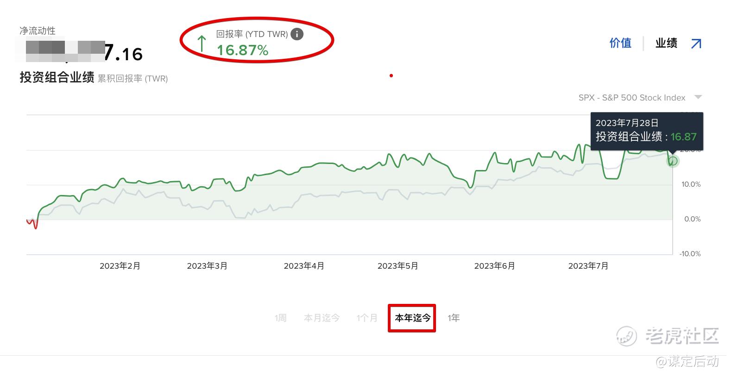733x378 pixels.
Task: Click the 16.87% return value
Action: coord(243,50)
